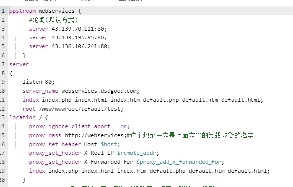Click the closing brace on line 6
The image size is (293, 187).
(24, 55)
